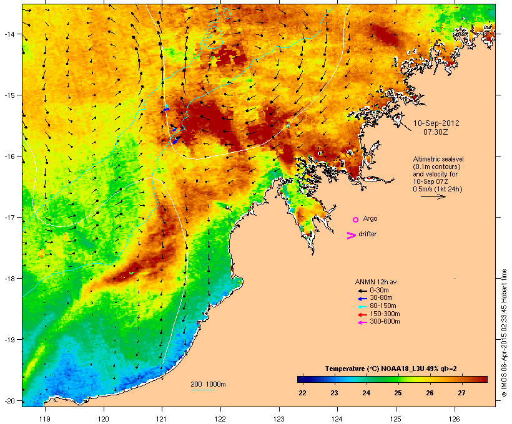Click the '80-150m' depth label
Viewport: 512px width, 424px height.
(383, 306)
